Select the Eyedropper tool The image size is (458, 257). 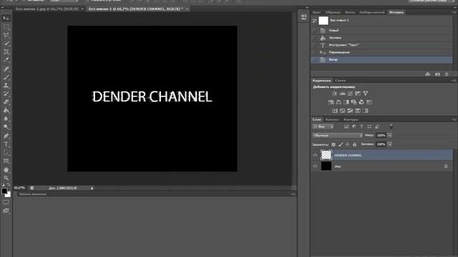click(6, 60)
